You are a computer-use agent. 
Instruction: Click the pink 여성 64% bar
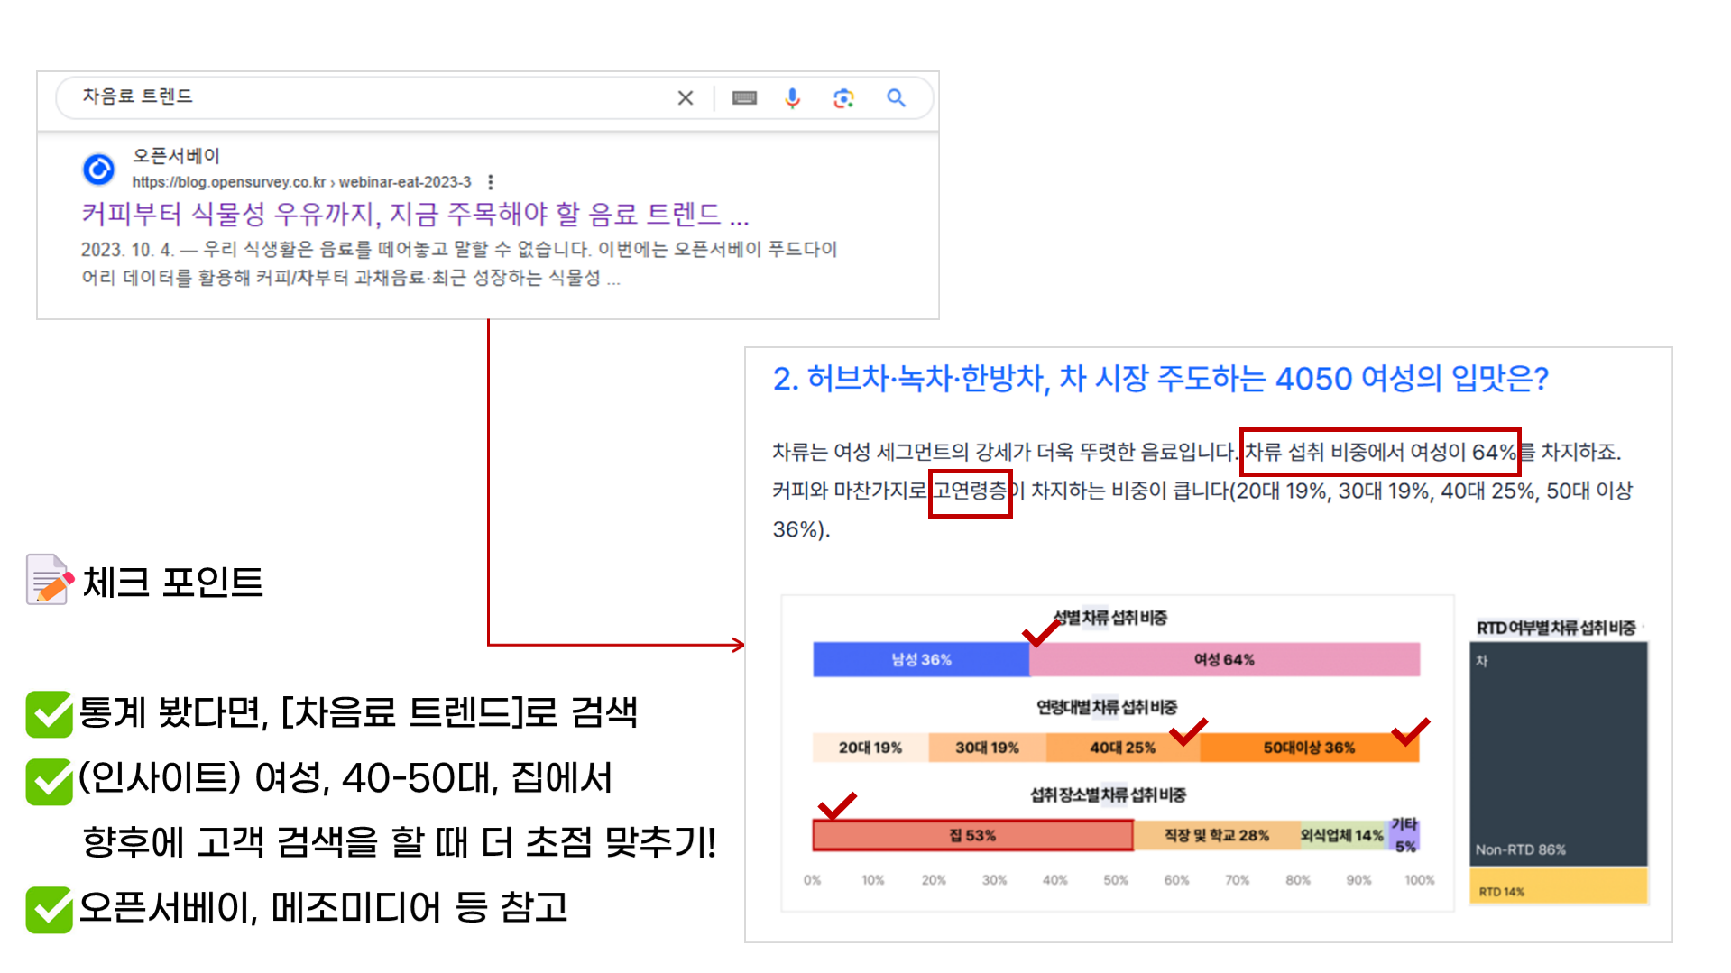coord(1225,659)
